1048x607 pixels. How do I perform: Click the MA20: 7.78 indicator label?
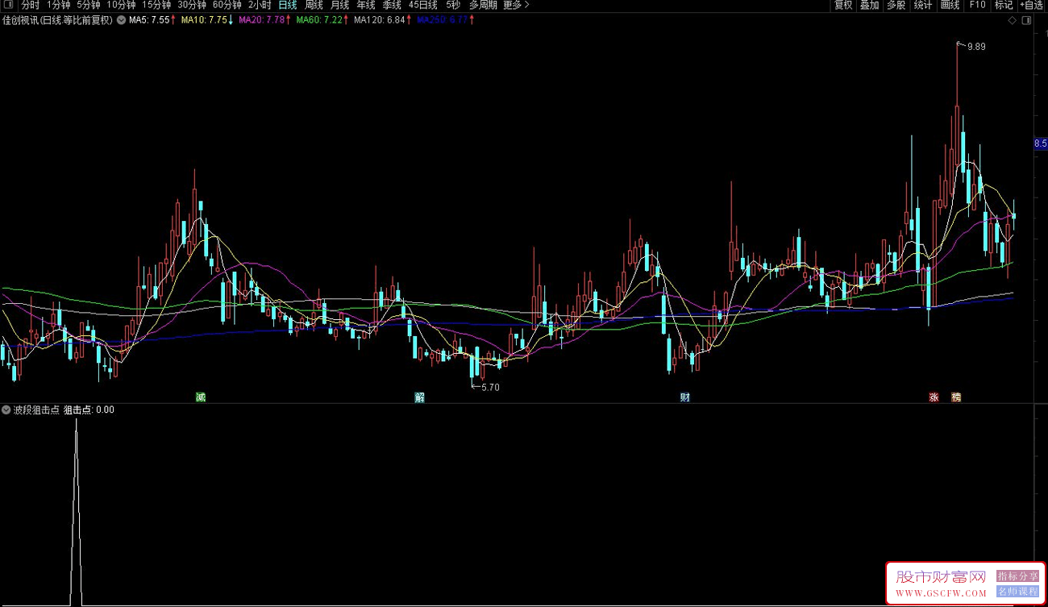(262, 20)
